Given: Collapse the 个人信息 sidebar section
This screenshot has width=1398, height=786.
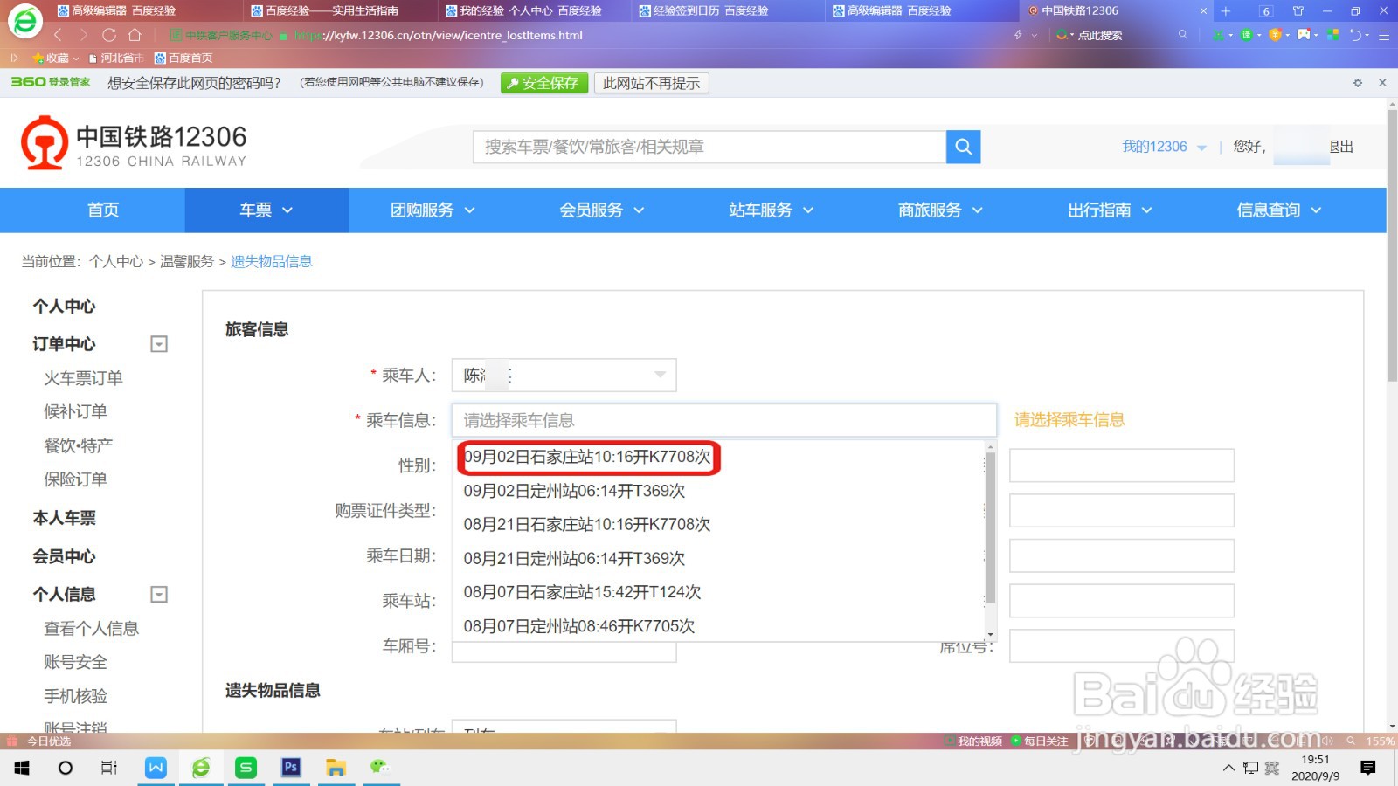Looking at the screenshot, I should click(159, 595).
